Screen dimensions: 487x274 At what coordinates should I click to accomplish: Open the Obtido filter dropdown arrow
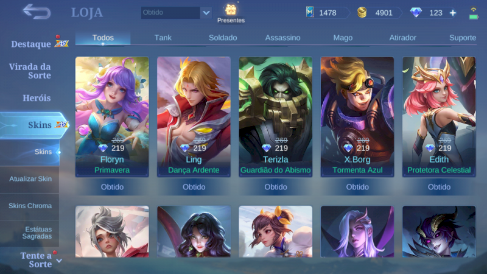pyautogui.click(x=206, y=13)
